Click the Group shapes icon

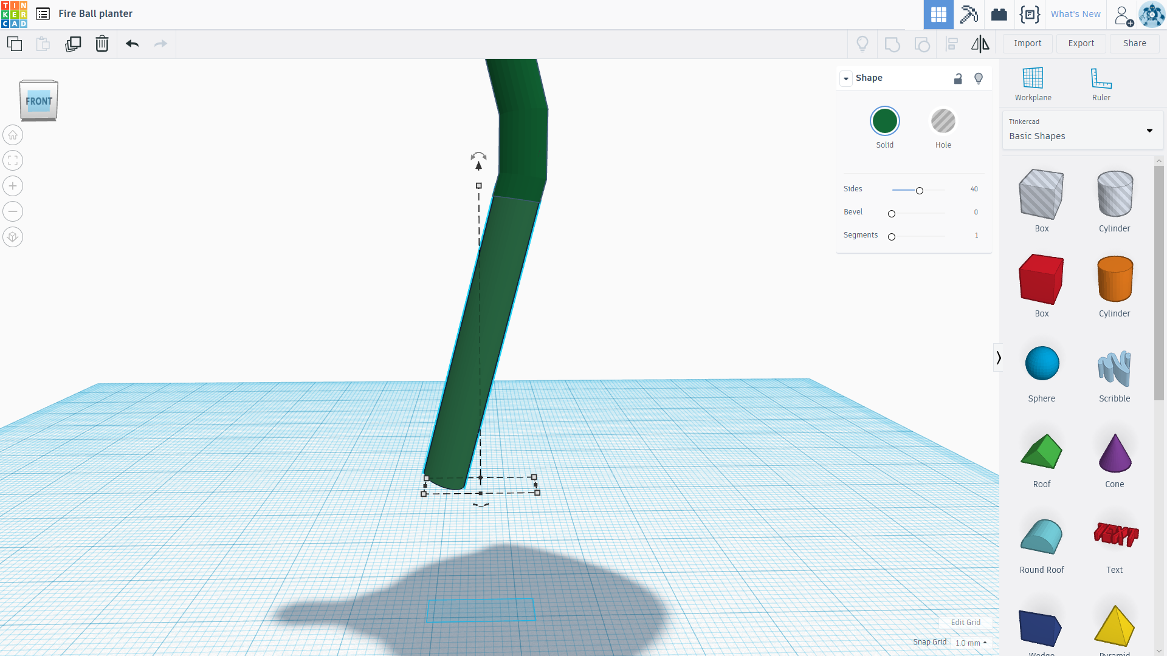(x=892, y=44)
